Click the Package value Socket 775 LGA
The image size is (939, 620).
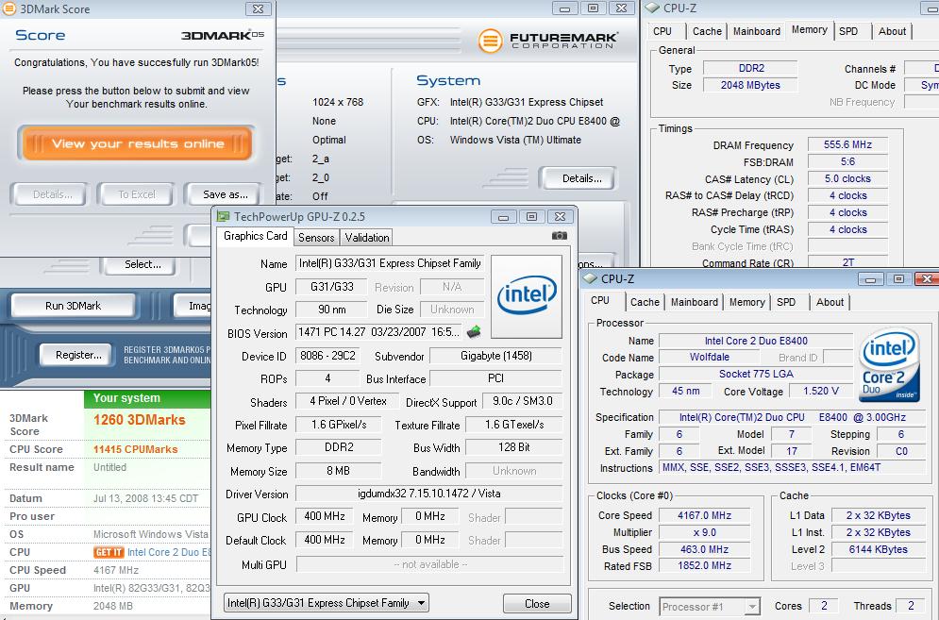(x=756, y=374)
